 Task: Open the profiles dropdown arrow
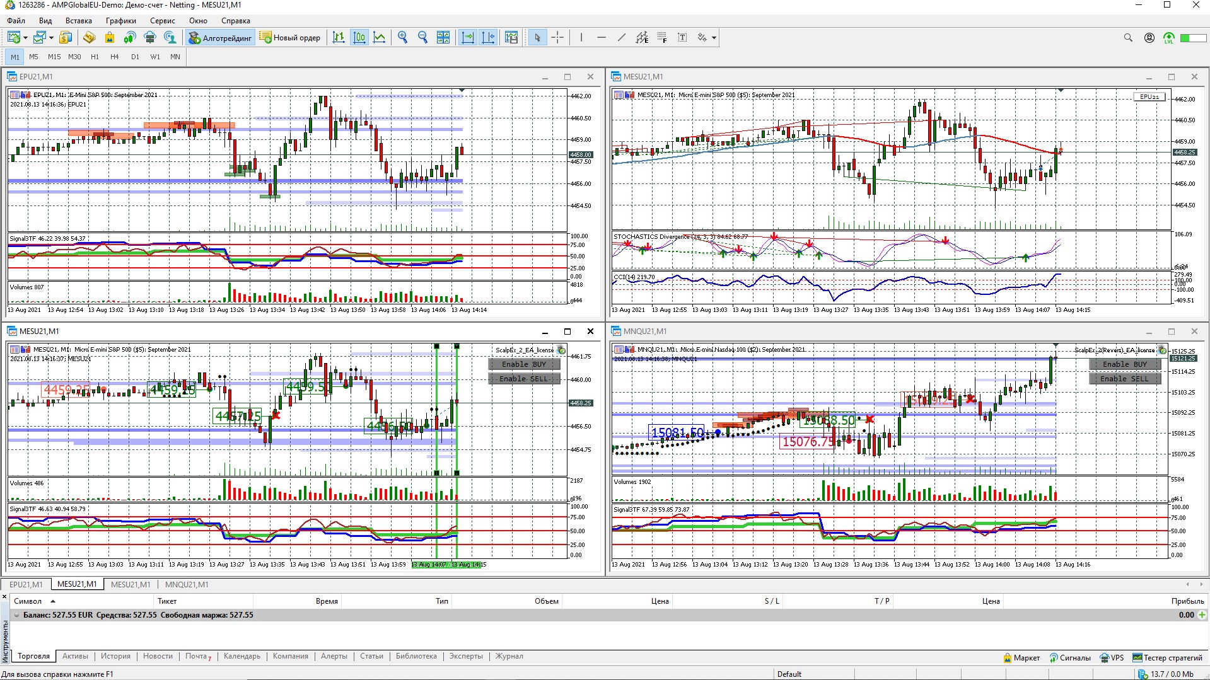51,38
